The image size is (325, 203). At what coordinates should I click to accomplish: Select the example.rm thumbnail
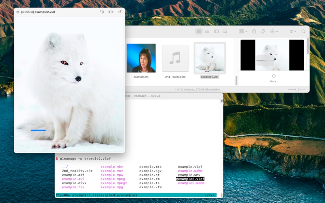[141, 58]
